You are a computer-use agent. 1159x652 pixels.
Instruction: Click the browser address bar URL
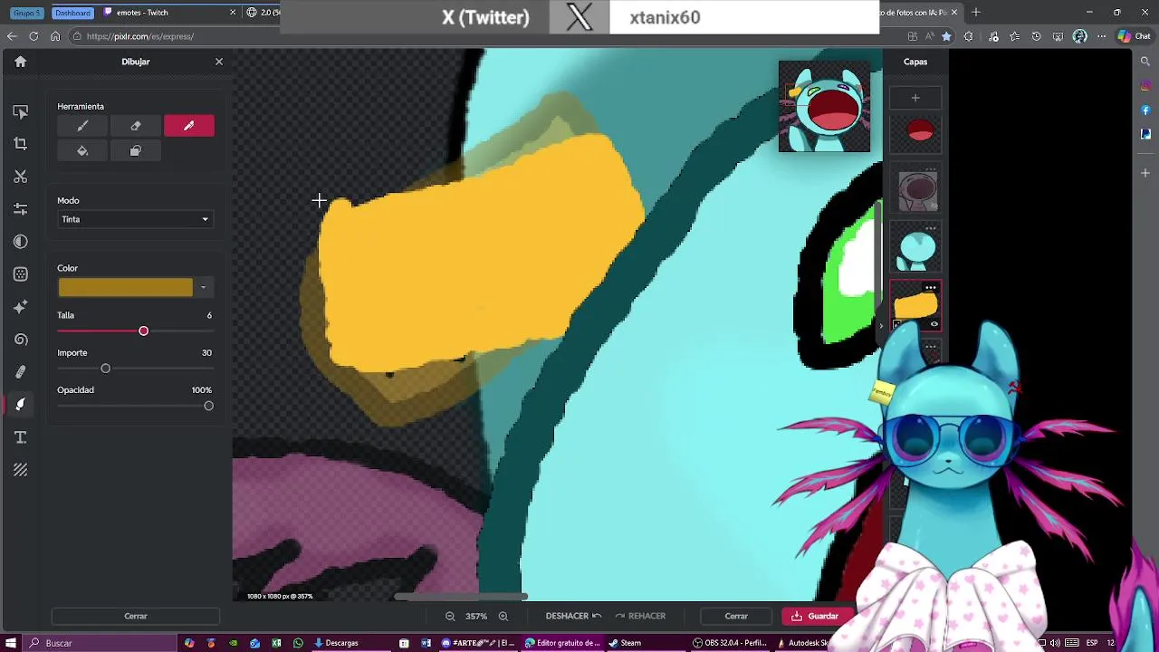[140, 36]
